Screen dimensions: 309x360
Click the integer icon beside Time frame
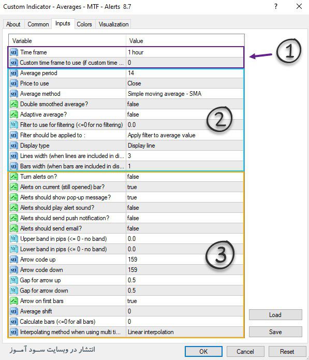pos(14,52)
